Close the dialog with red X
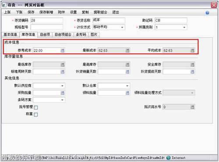 tap(214, 5)
